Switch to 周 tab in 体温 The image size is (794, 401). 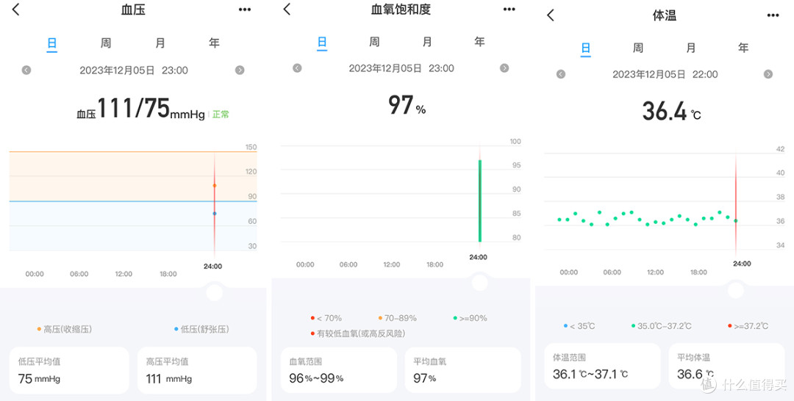638,48
